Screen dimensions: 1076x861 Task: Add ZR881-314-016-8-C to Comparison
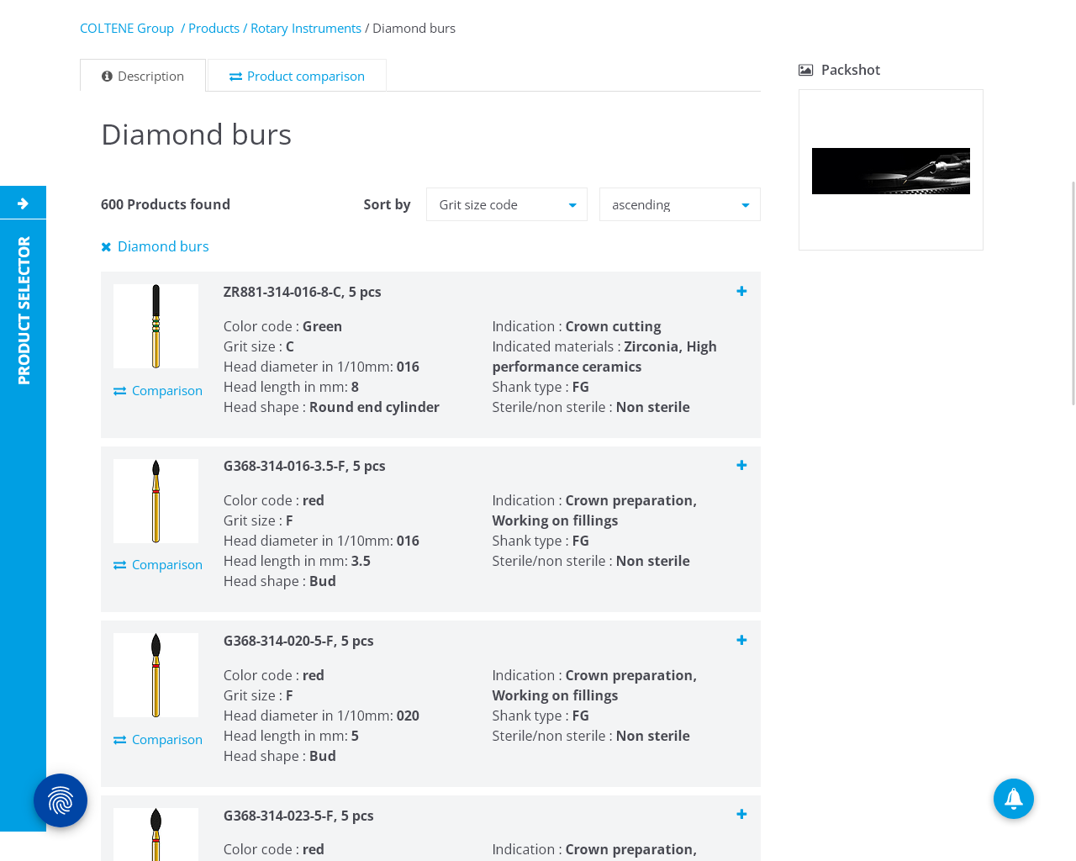[158, 391]
